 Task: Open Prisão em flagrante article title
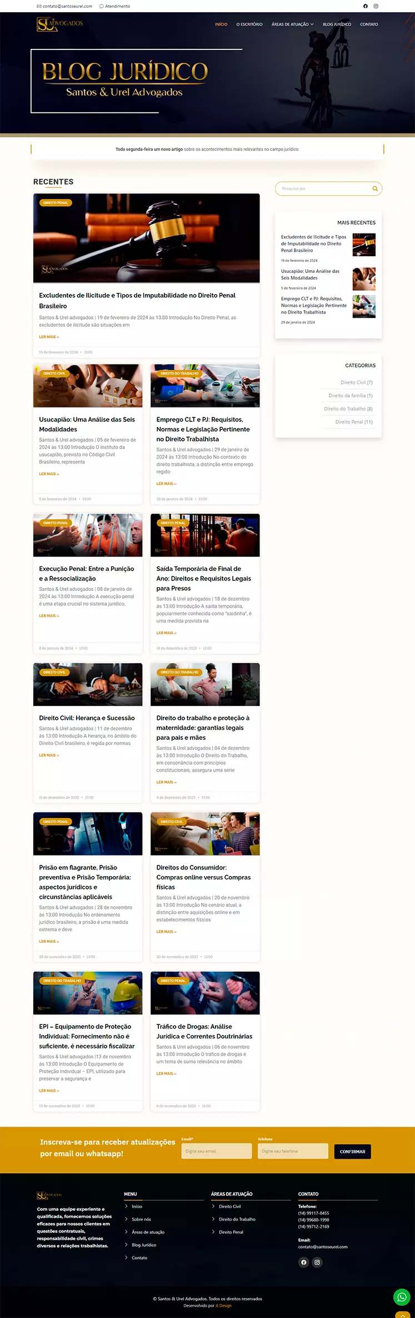85,882
